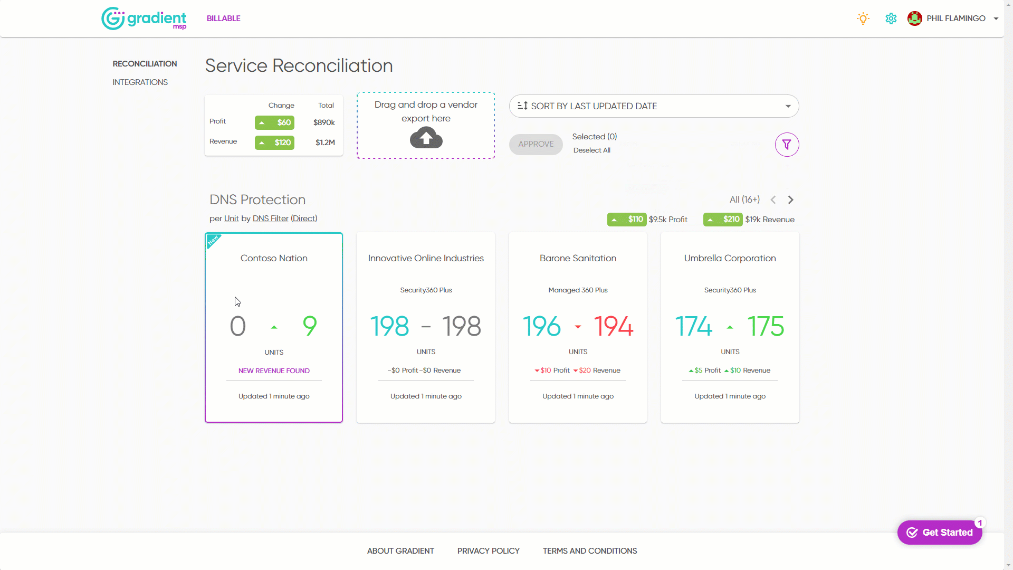
Task: Open the lightbulb tips icon
Action: coord(863,18)
